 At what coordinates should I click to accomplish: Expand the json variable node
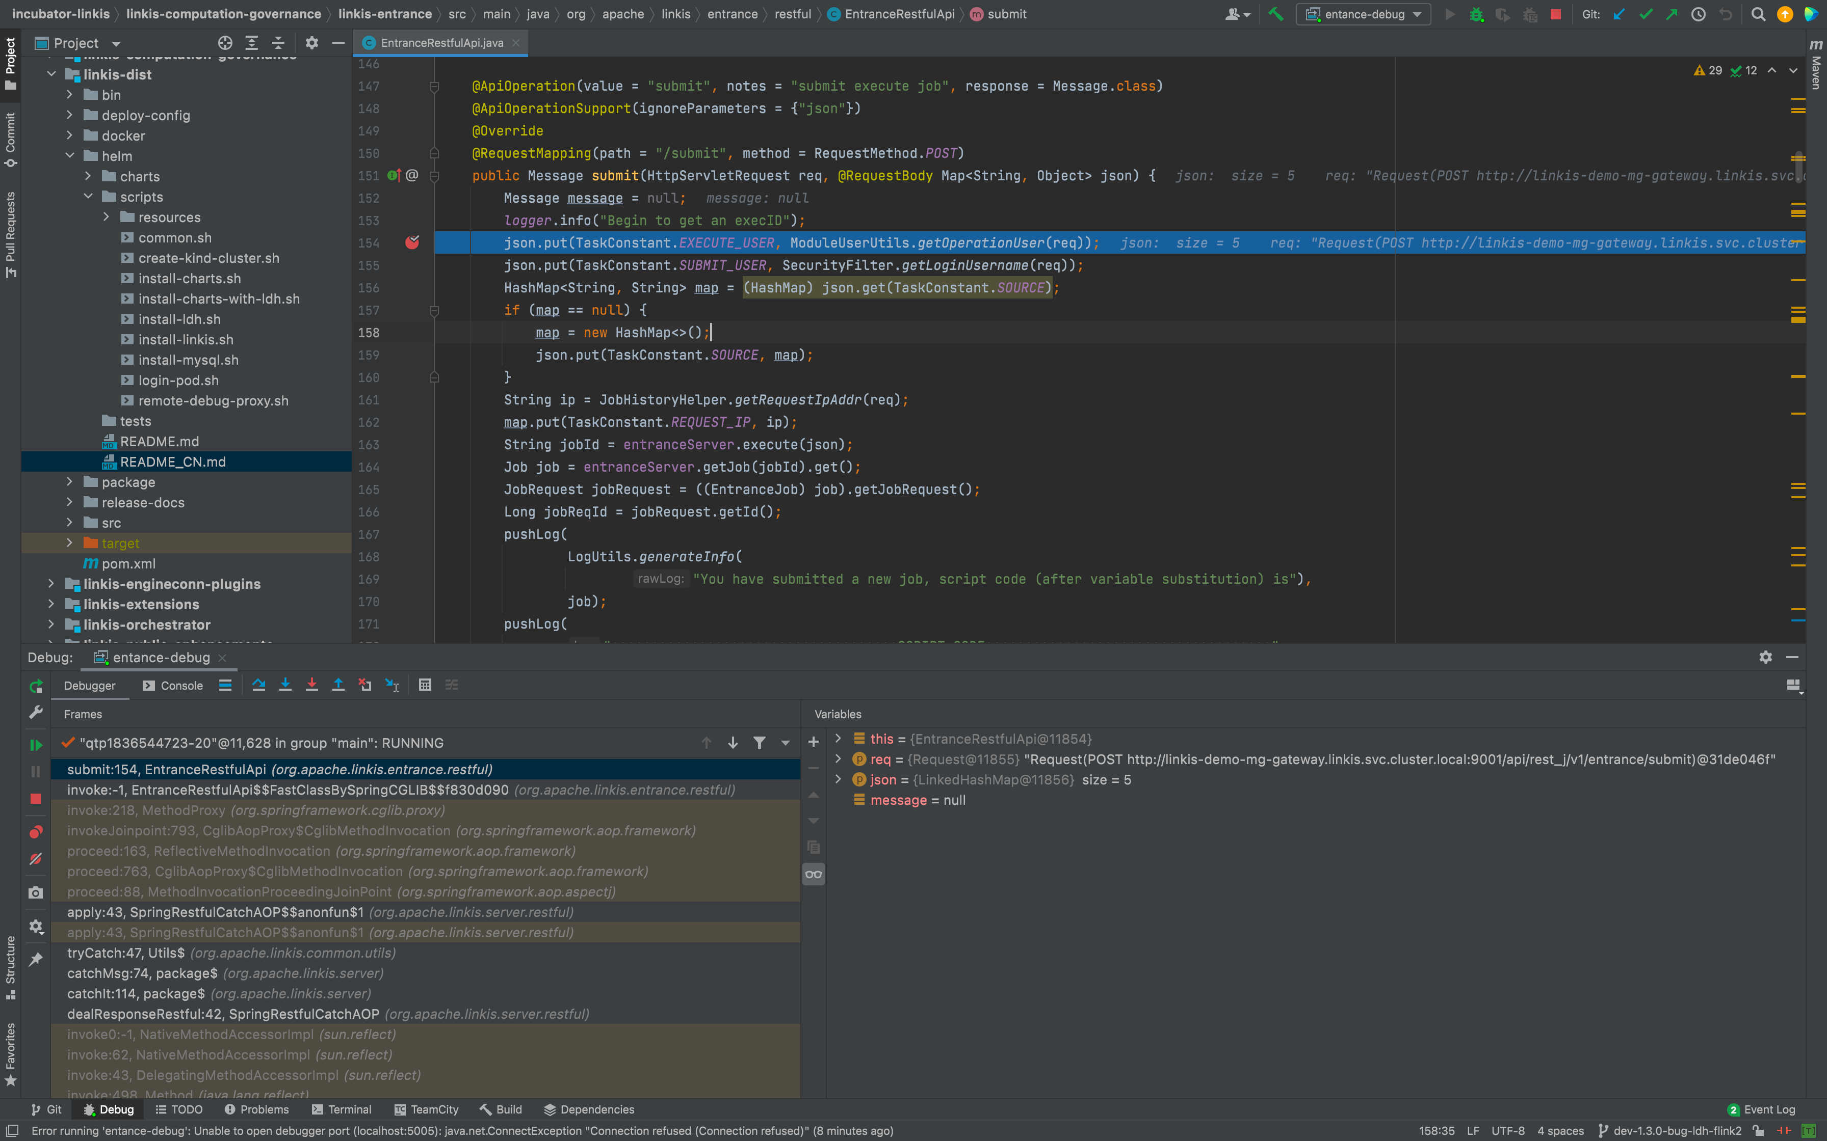pos(838,779)
